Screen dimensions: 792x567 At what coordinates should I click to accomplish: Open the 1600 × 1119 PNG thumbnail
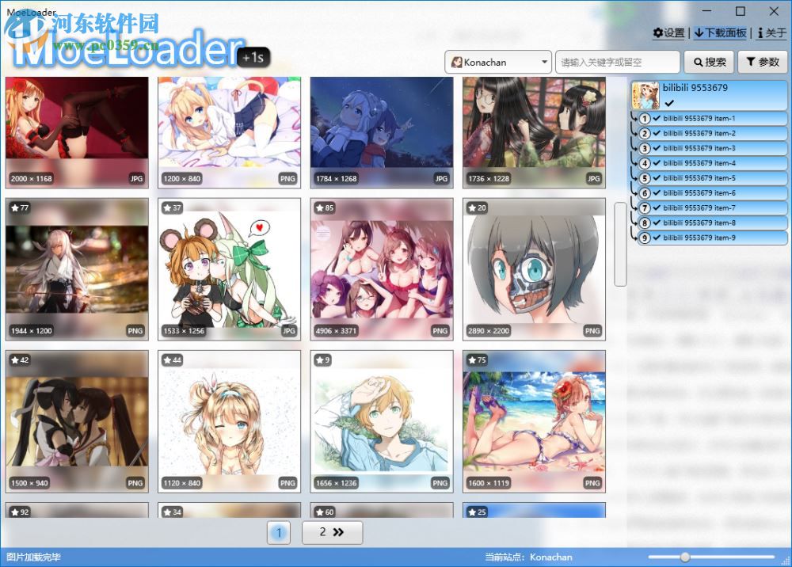534,421
